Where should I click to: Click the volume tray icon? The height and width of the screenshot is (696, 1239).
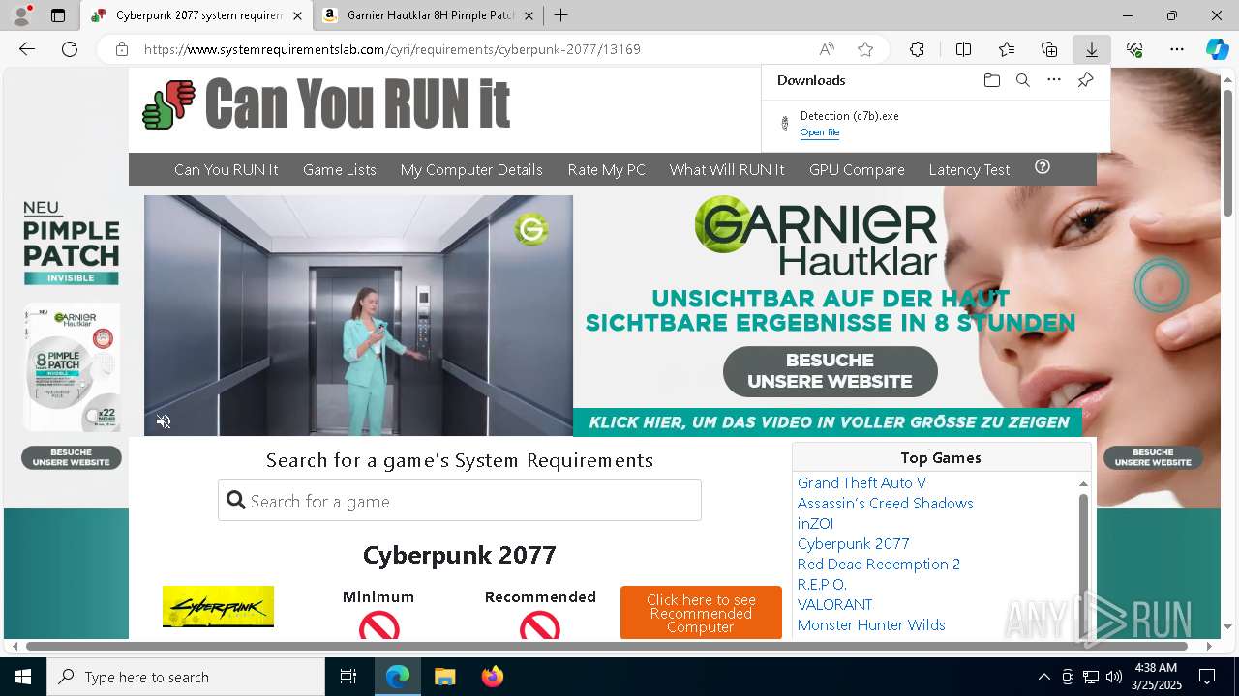click(x=1113, y=677)
